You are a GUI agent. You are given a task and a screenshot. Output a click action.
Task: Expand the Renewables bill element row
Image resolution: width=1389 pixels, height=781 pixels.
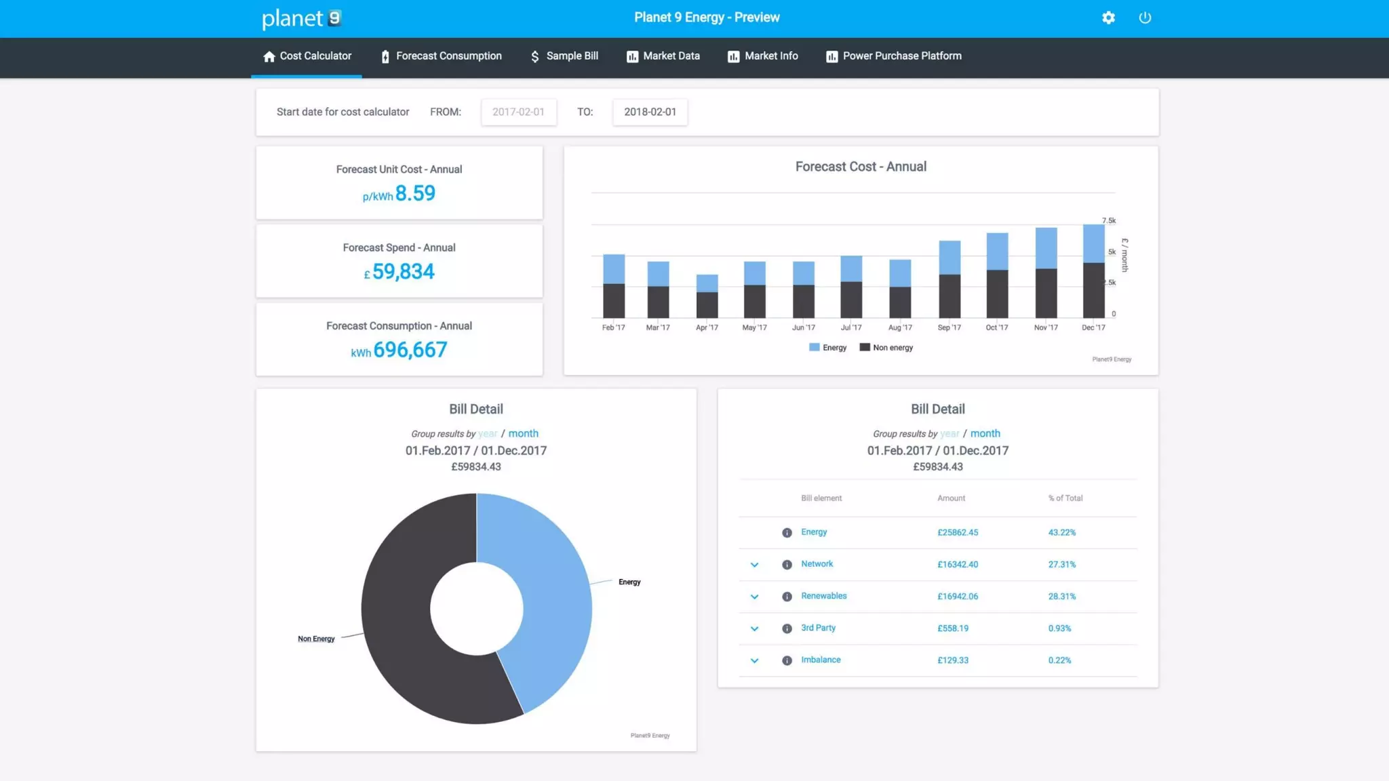click(754, 597)
